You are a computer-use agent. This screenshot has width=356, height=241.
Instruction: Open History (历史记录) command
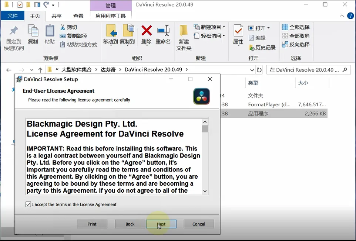point(262,47)
